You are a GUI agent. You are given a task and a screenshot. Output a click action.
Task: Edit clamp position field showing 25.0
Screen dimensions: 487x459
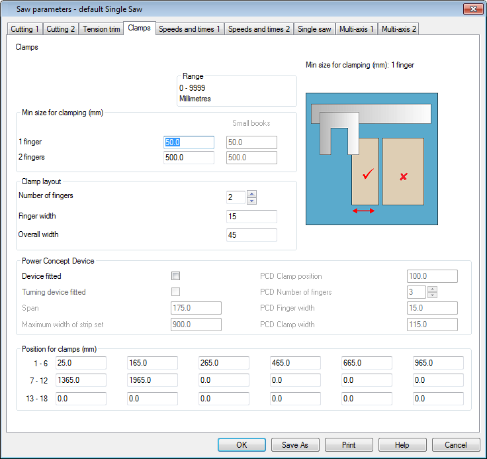coord(81,363)
